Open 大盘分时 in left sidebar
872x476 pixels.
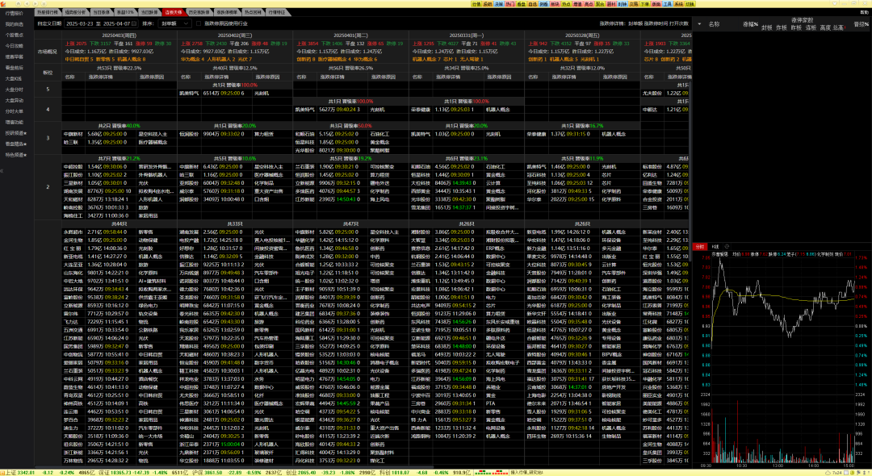pos(15,90)
